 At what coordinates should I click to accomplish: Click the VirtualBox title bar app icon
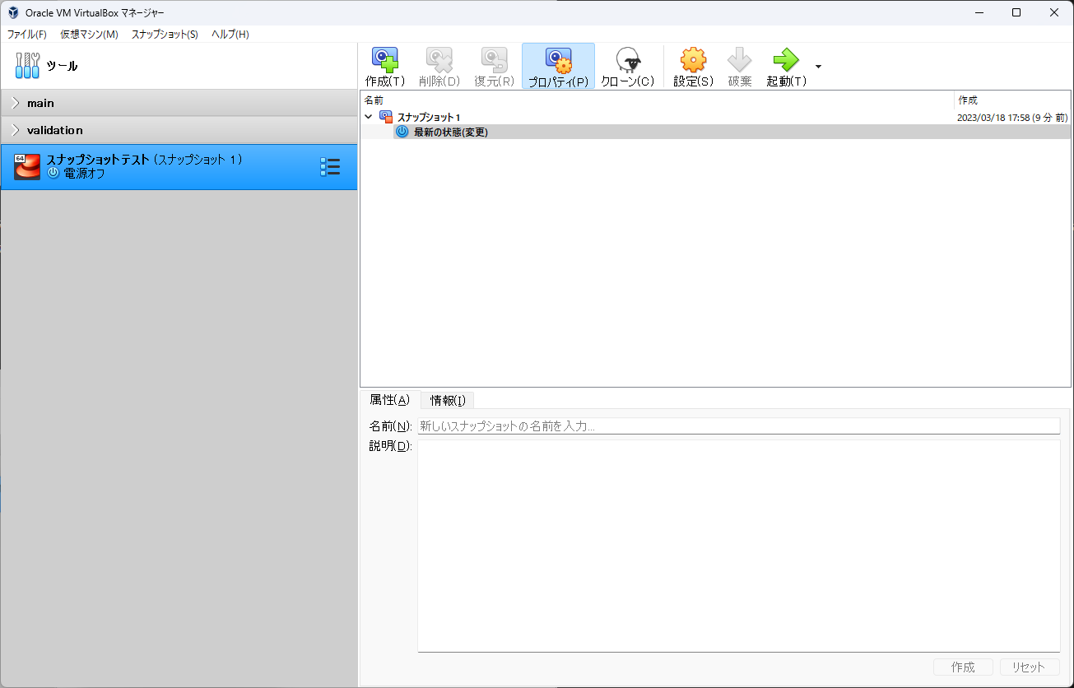[13, 12]
